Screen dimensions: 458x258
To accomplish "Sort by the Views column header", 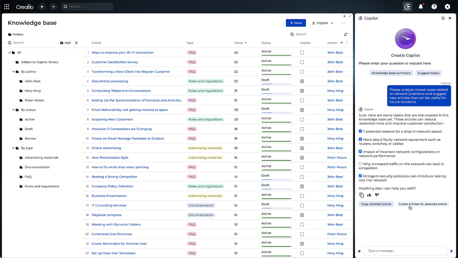I will [238, 43].
